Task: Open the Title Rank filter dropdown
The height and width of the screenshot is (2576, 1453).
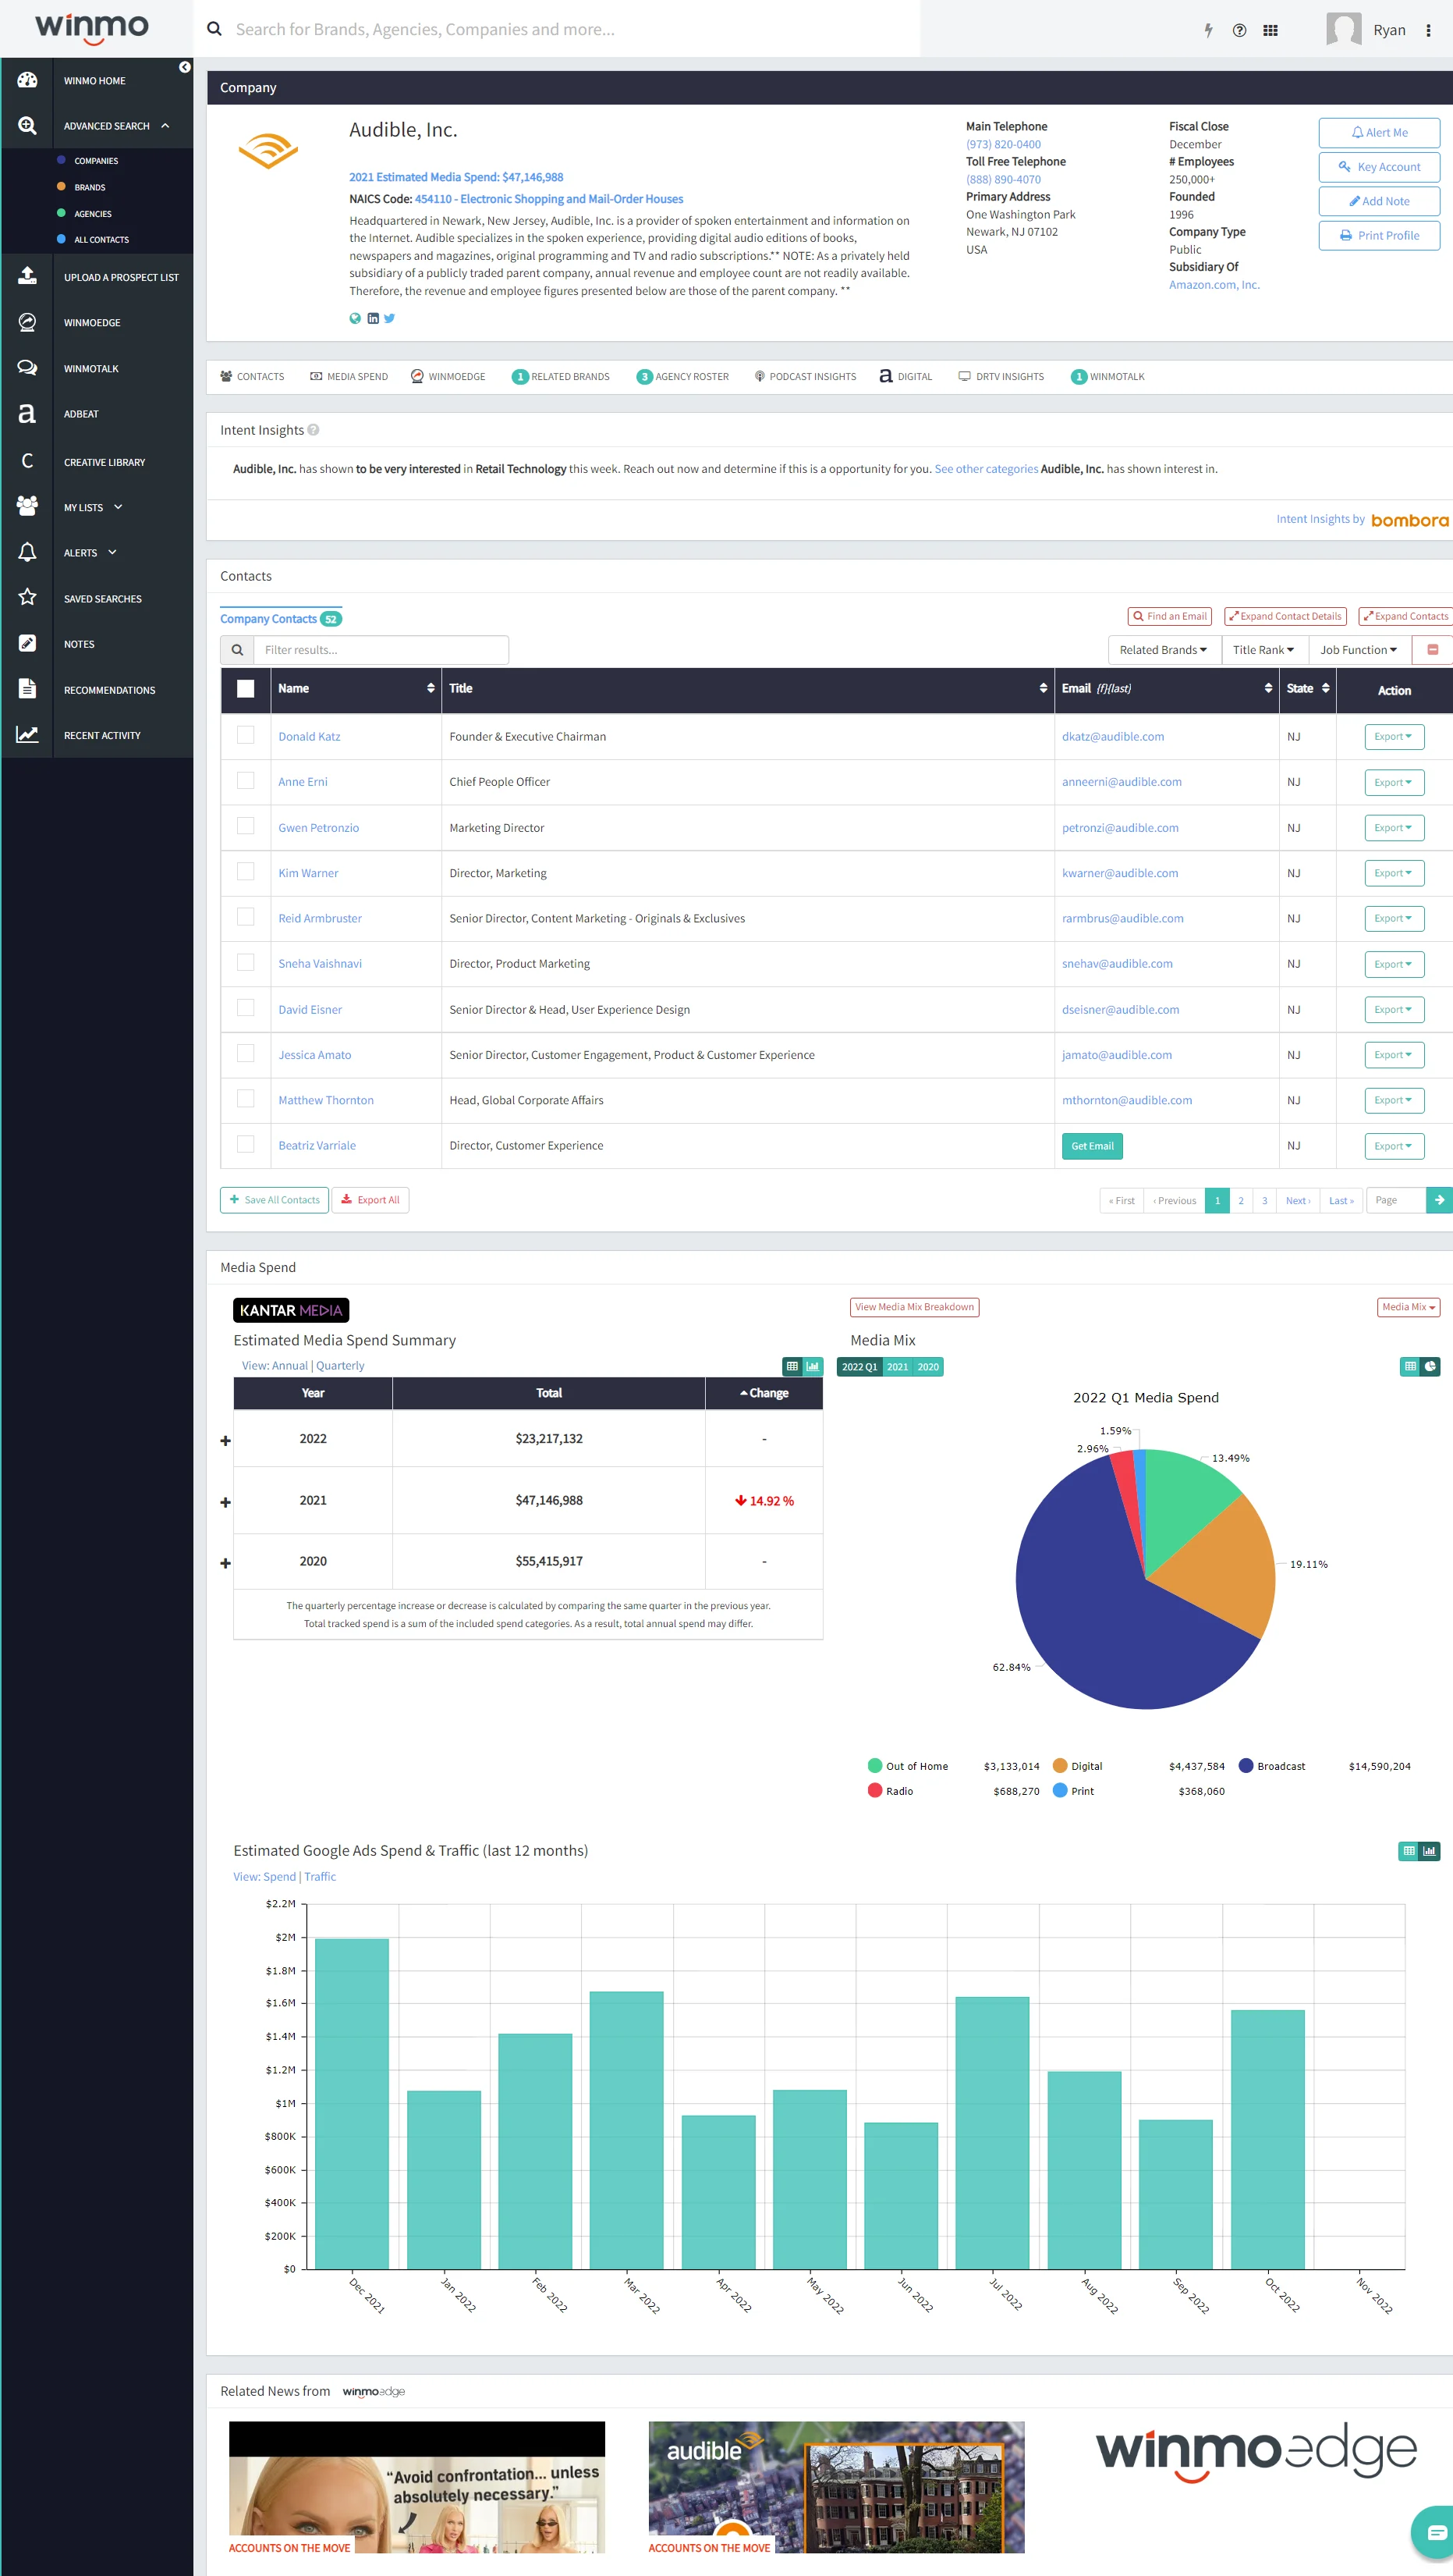Action: coord(1263,650)
